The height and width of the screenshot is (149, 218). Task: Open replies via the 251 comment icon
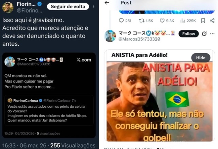121,20
